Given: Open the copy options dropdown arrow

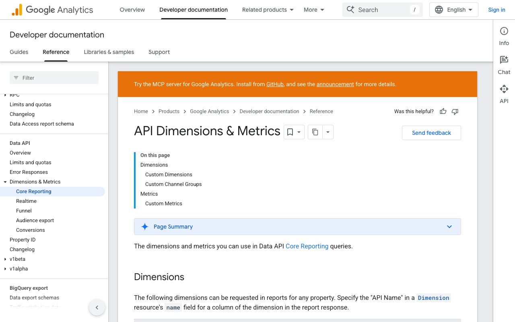Looking at the screenshot, I should pyautogui.click(x=328, y=132).
